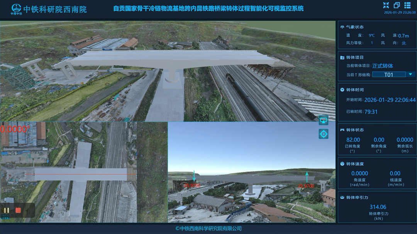Expand the T形结构 dropdown arrow
This screenshot has width=417, height=234.
410,75
